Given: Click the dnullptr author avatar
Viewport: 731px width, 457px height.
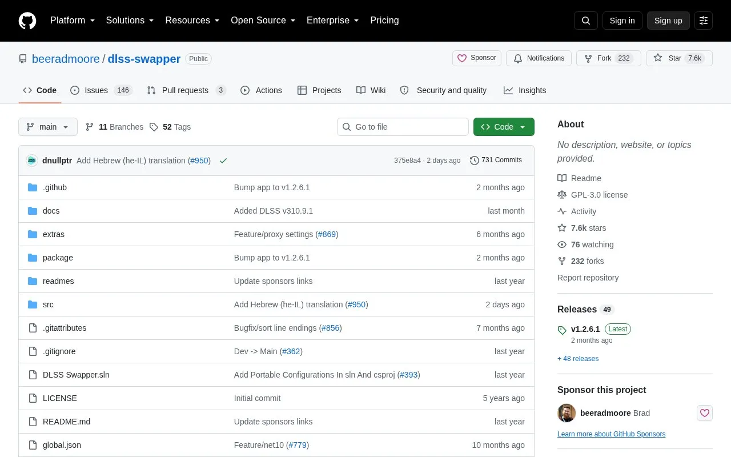Looking at the screenshot, I should (x=32, y=161).
